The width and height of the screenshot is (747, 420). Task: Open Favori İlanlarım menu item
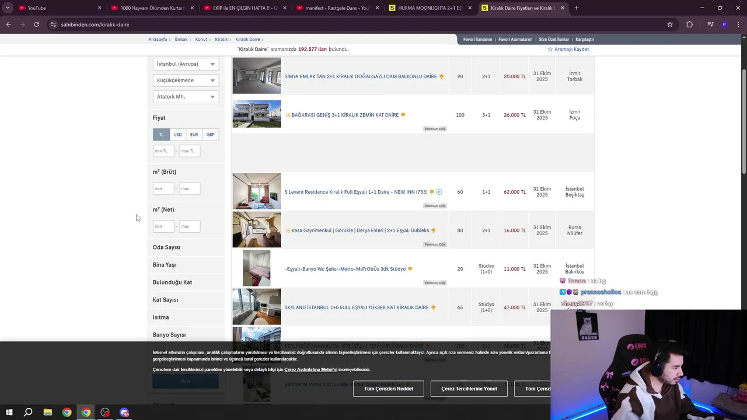[477, 39]
